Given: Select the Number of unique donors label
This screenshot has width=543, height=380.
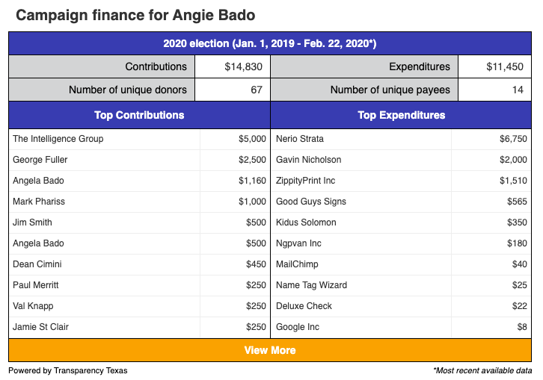Looking at the screenshot, I should point(127,90).
